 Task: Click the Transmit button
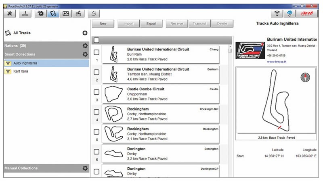[199, 24]
